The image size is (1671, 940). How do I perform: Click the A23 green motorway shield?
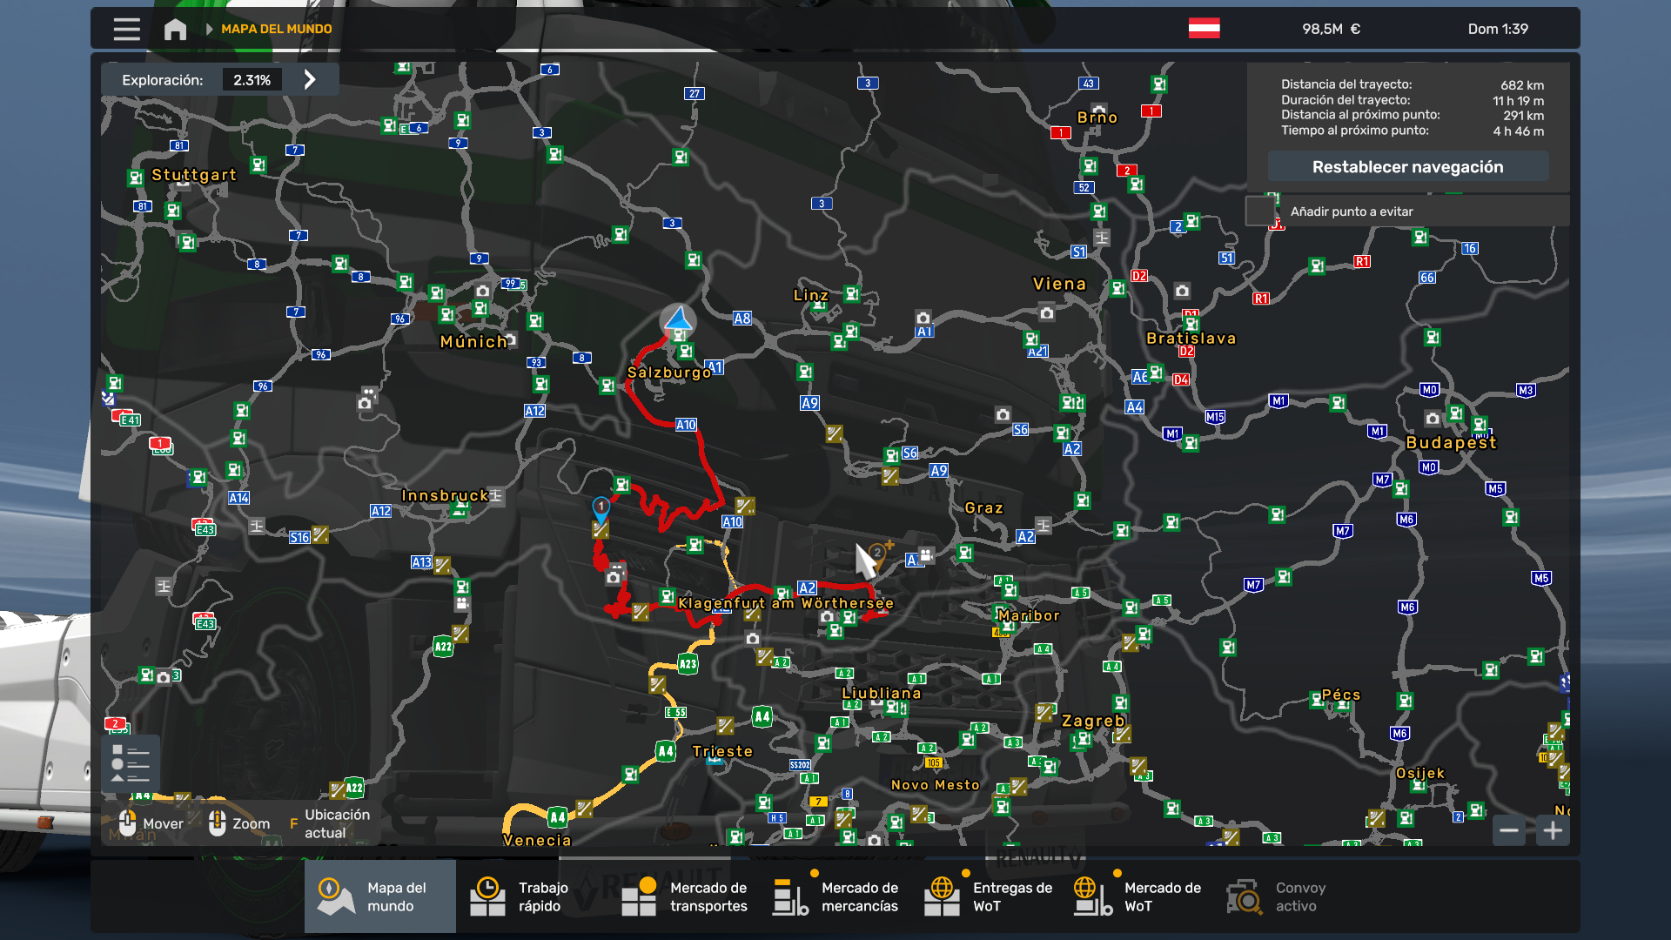click(x=688, y=664)
